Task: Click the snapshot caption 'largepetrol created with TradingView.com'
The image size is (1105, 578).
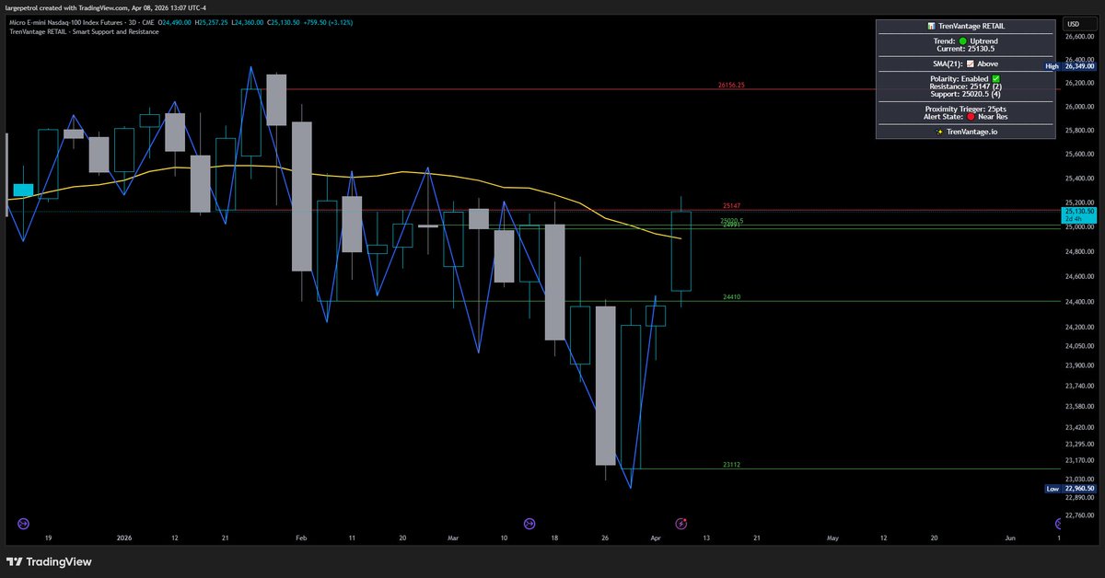Action: [68, 7]
